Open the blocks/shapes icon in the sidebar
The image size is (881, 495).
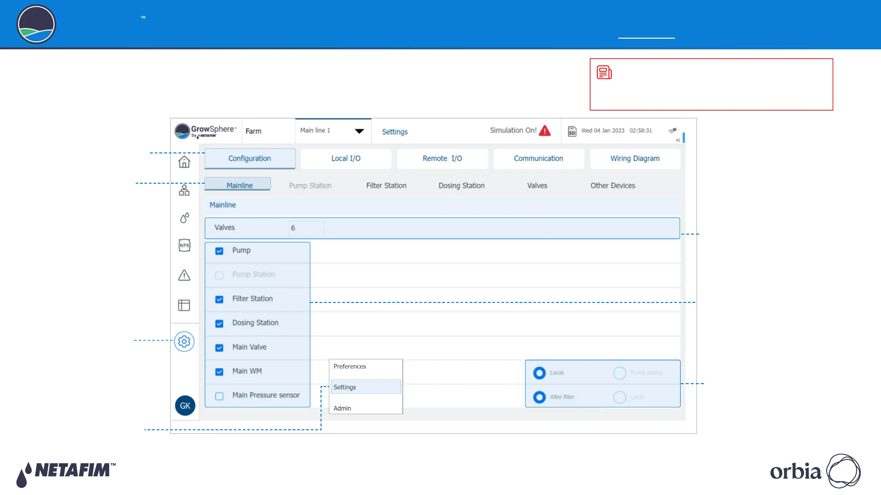(x=184, y=190)
